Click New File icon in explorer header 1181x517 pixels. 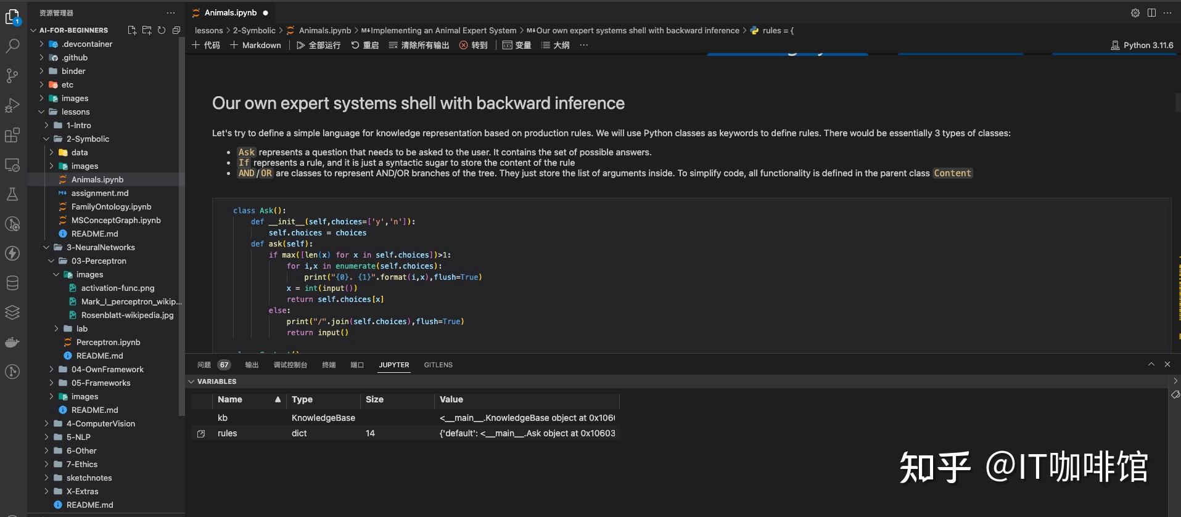click(132, 30)
